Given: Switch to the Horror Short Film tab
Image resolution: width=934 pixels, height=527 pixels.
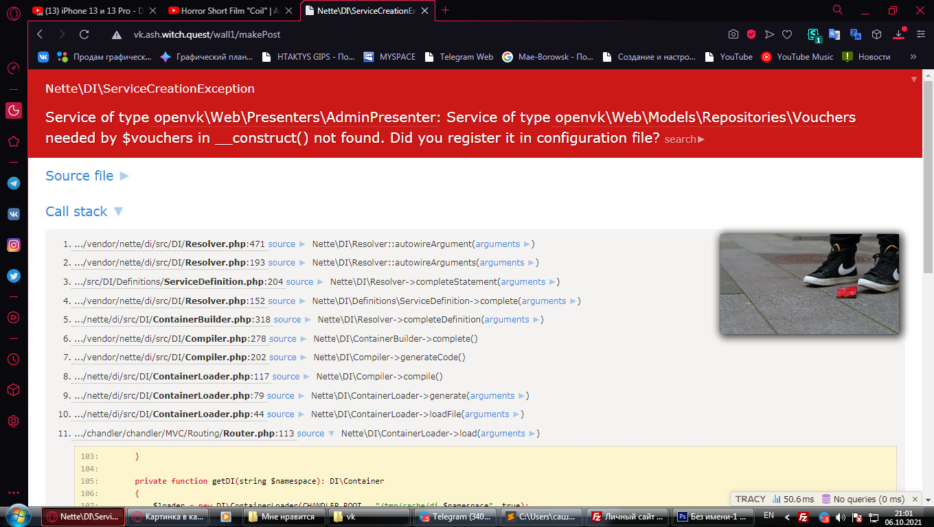Looking at the screenshot, I should (233, 10).
